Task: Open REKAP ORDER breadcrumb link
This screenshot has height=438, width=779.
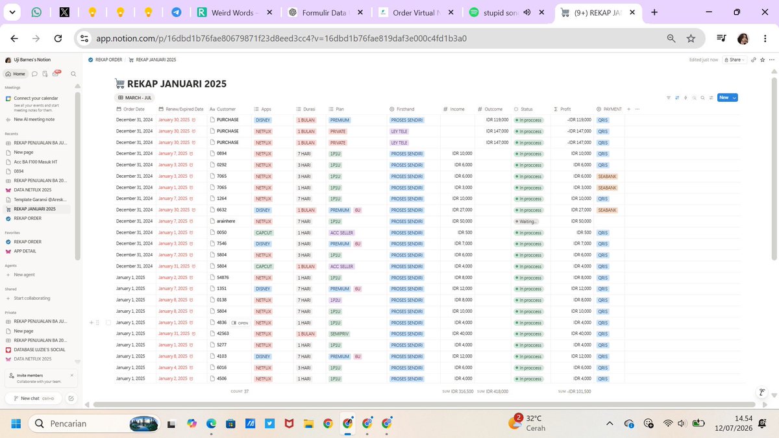Action: pyautogui.click(x=106, y=60)
